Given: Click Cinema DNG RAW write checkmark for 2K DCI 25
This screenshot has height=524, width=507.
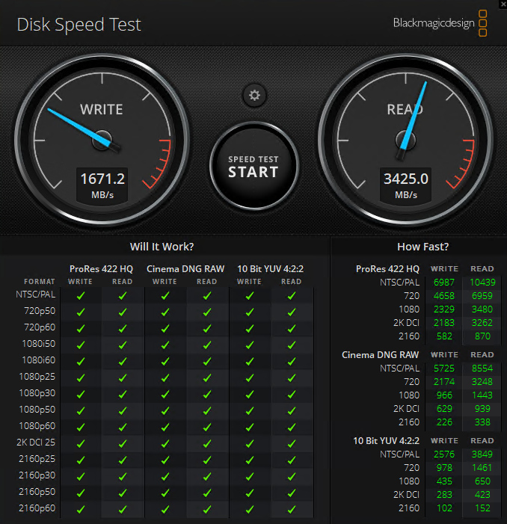Looking at the screenshot, I should pos(165,443).
